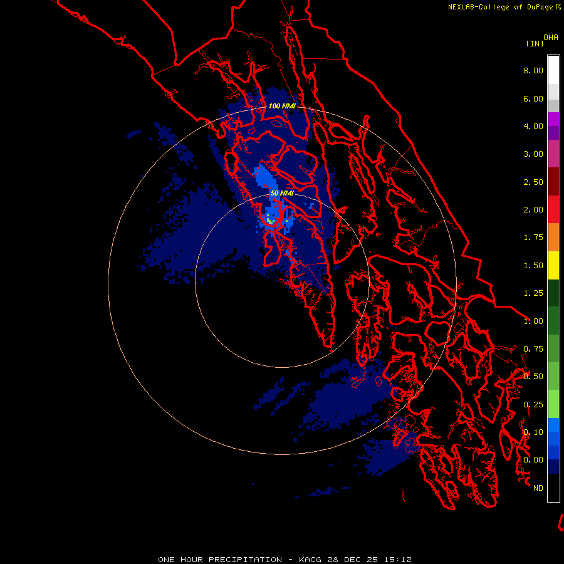Select the 0.25 legend value
The height and width of the screenshot is (564, 564).
pyautogui.click(x=533, y=405)
